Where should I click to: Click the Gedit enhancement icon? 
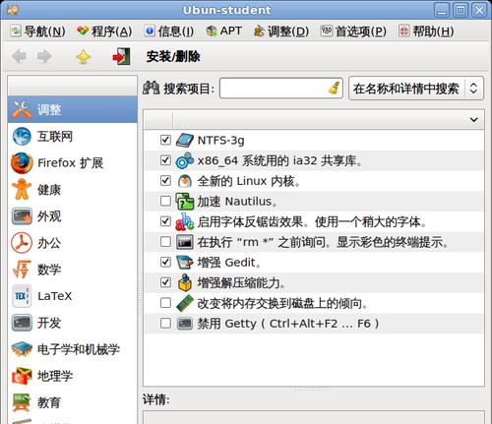pyautogui.click(x=185, y=263)
